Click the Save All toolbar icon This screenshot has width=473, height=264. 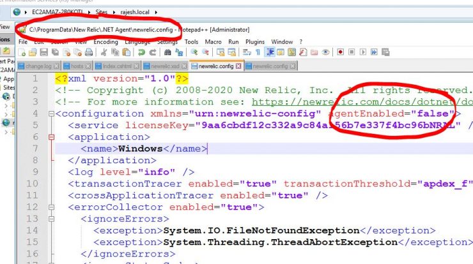coord(55,52)
